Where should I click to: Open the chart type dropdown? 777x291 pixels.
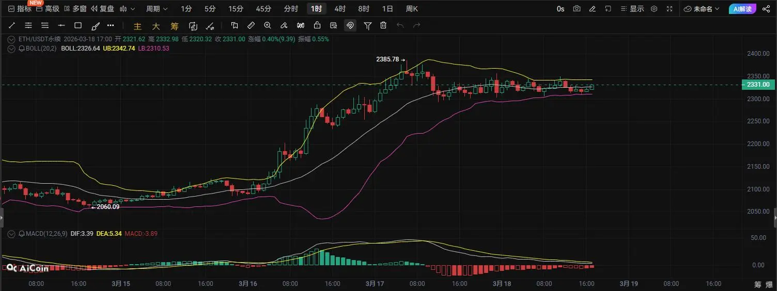(128, 9)
